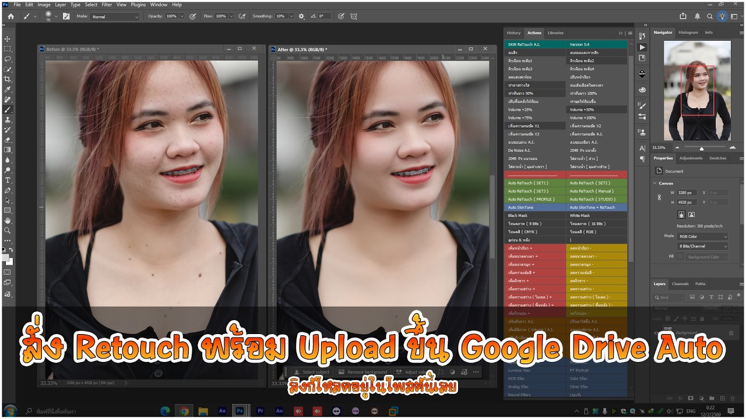Toggle pixel layer filter in Layers
Image resolution: width=746 pixels, height=419 pixels.
coord(692,297)
